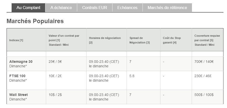Click the 5.8 spread value for FTSE

132,76
